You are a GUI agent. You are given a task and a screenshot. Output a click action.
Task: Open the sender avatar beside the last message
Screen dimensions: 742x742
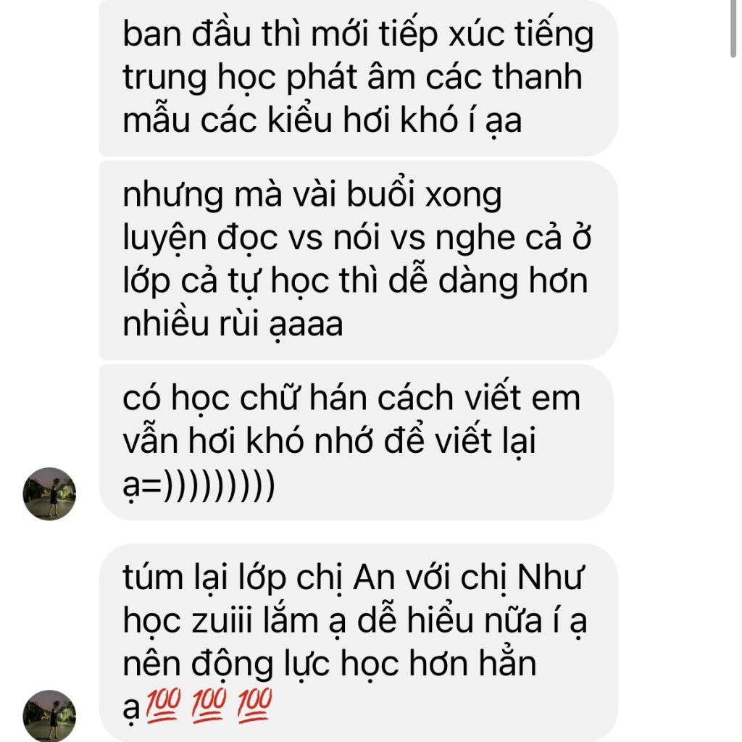click(49, 716)
